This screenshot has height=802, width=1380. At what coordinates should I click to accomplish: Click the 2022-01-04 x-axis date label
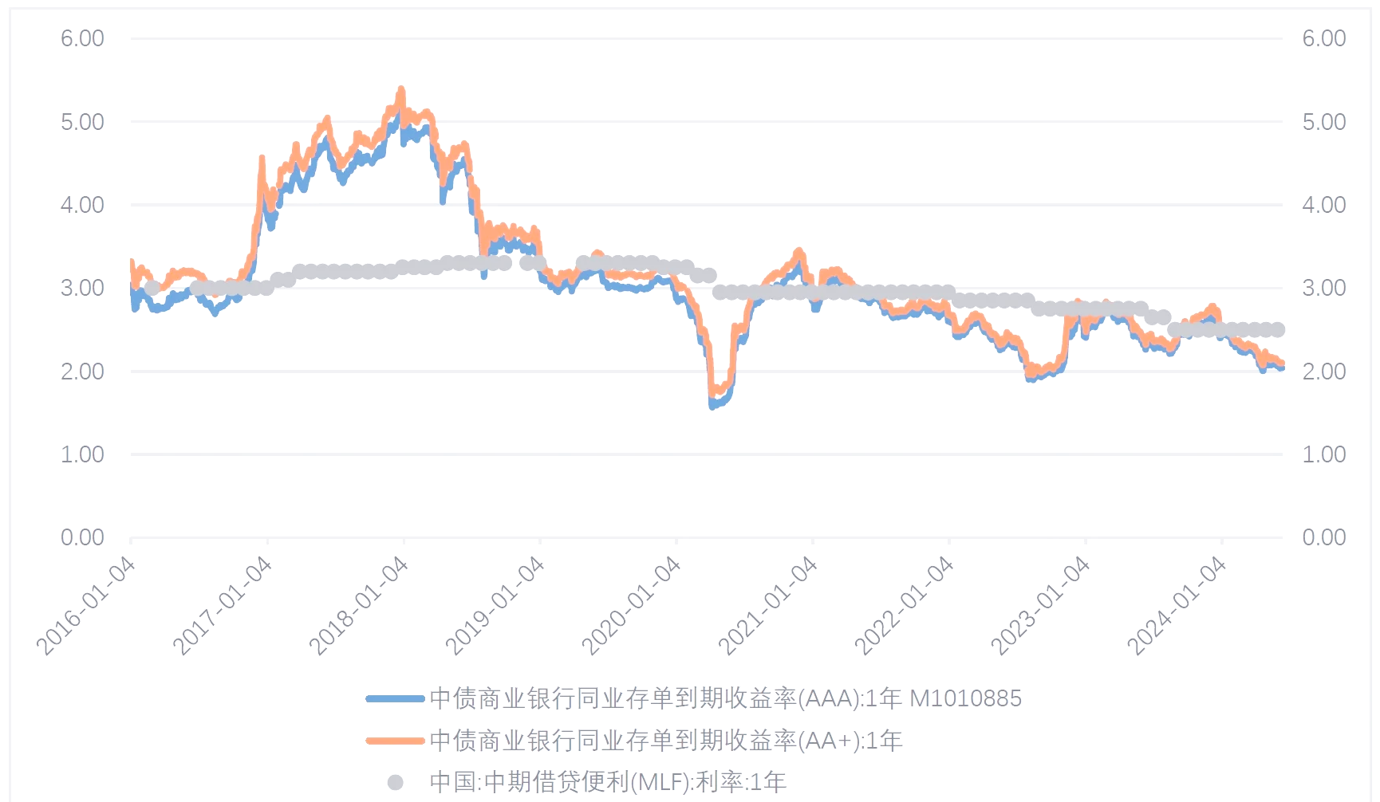pyautogui.click(x=905, y=606)
